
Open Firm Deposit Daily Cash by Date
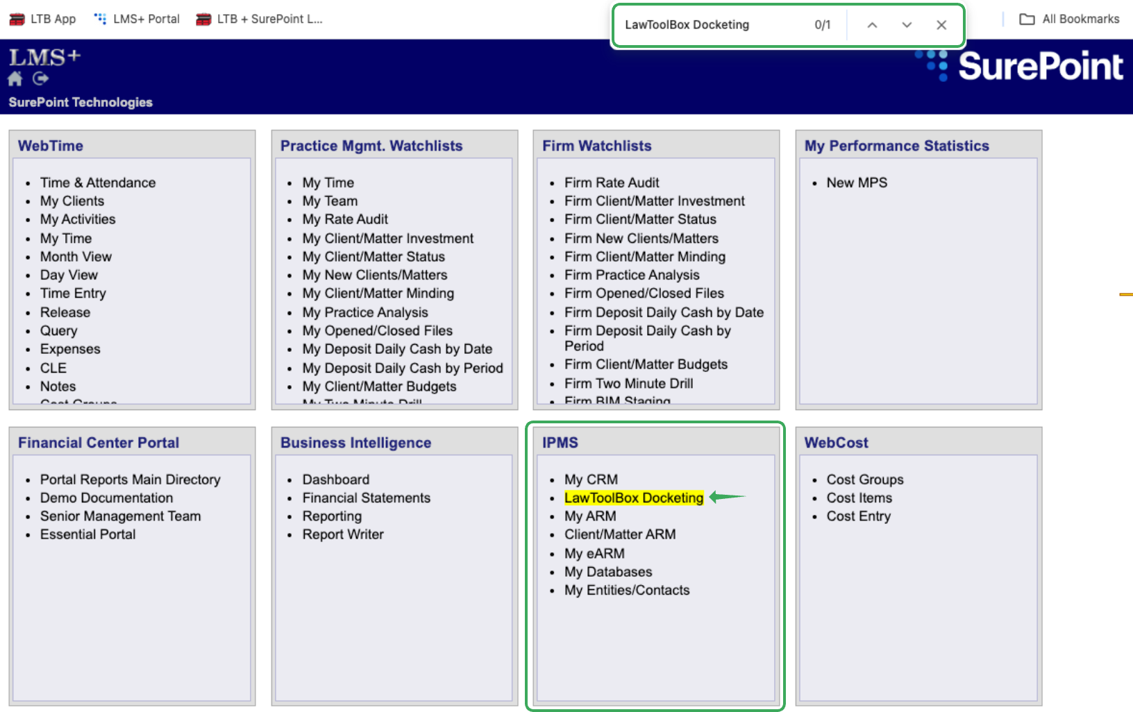664,312
